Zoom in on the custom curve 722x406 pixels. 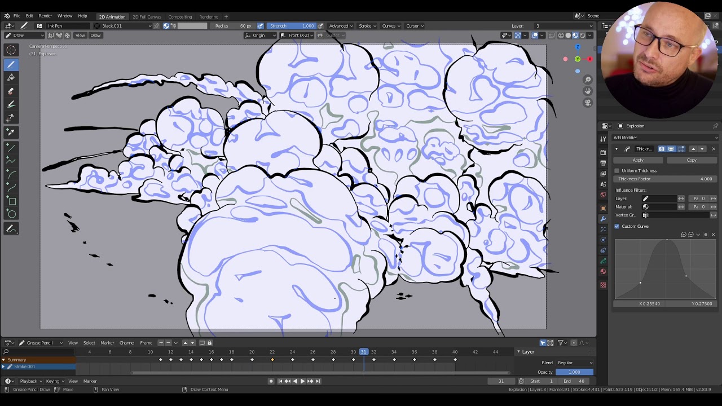684,235
